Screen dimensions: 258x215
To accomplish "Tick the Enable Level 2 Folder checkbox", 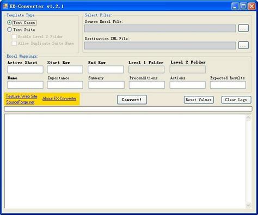I will point(14,36).
